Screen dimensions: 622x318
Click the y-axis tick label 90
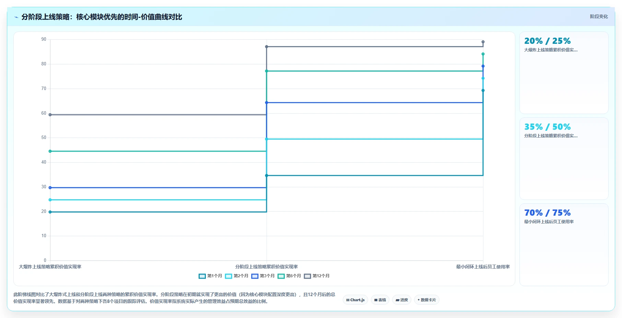(x=44, y=39)
